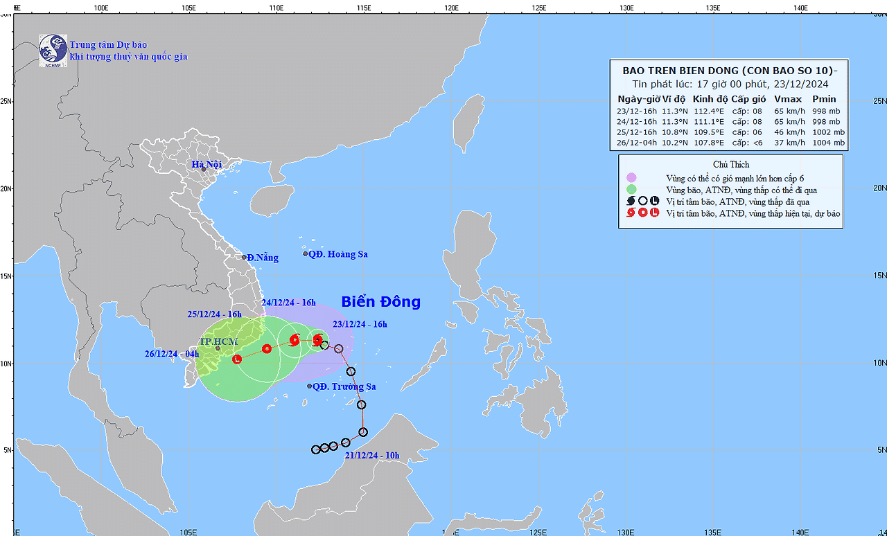Screen dimensions: 887x536
Task: Click the 'Cấp gió' column header
Action: [748, 99]
